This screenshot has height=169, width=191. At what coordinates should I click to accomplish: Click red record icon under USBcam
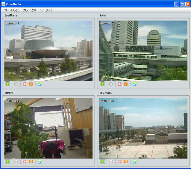[119, 162]
